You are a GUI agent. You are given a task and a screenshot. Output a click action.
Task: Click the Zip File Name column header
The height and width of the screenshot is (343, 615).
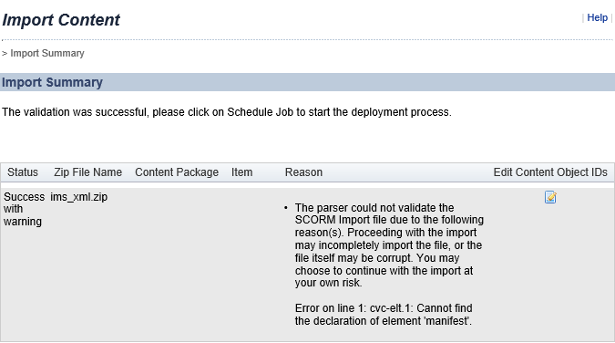[x=87, y=172]
